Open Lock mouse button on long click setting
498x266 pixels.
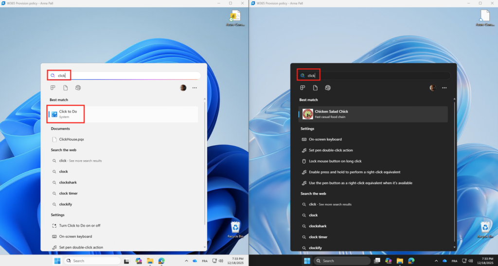335,161
